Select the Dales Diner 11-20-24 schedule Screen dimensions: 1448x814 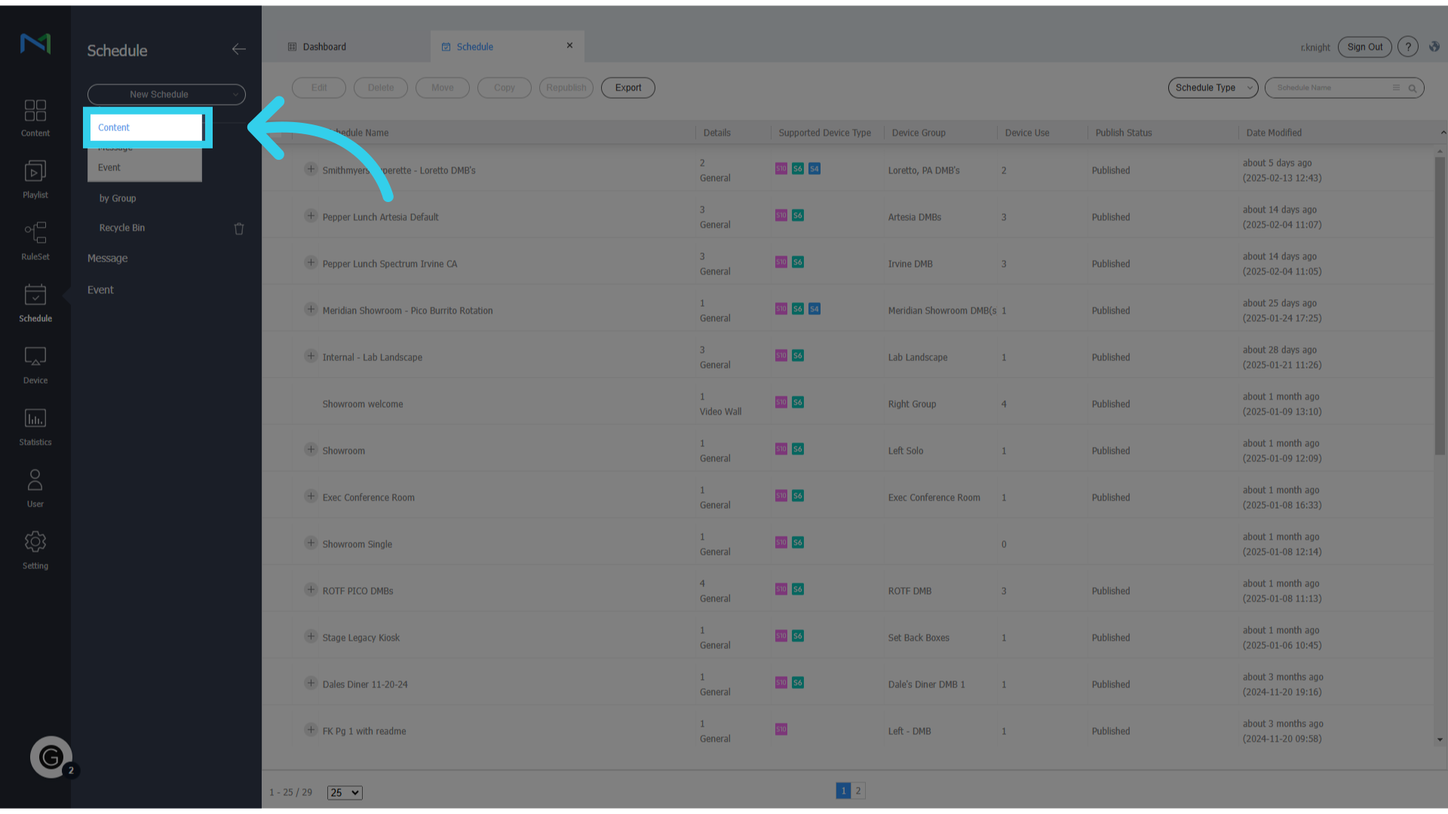pyautogui.click(x=365, y=684)
